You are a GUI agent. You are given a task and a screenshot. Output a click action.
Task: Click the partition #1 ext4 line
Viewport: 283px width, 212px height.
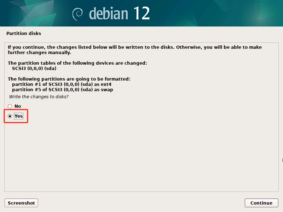pos(62,84)
